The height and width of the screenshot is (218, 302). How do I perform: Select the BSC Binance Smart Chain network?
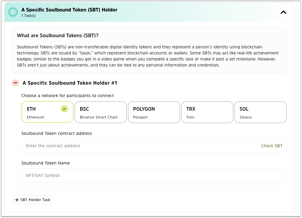tap(101, 112)
